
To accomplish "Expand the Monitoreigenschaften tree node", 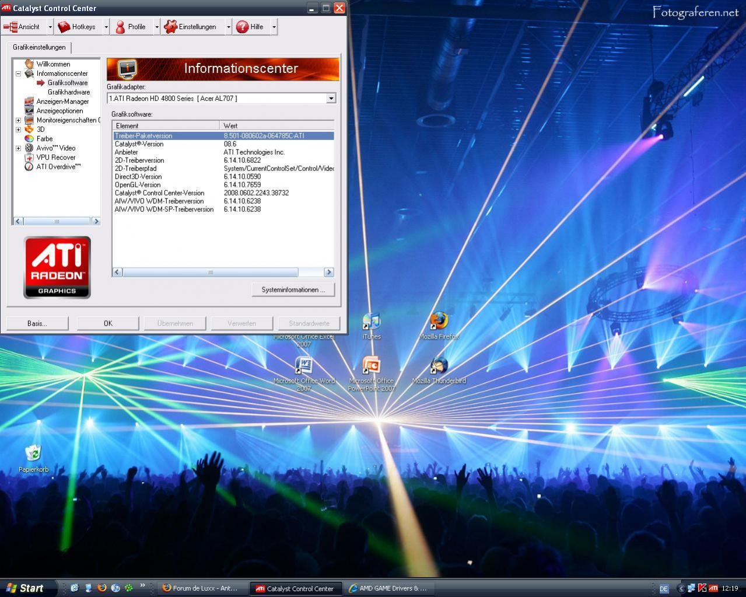I will coord(18,120).
